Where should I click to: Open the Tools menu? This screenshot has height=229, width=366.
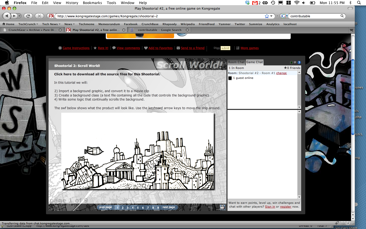pos(111,3)
